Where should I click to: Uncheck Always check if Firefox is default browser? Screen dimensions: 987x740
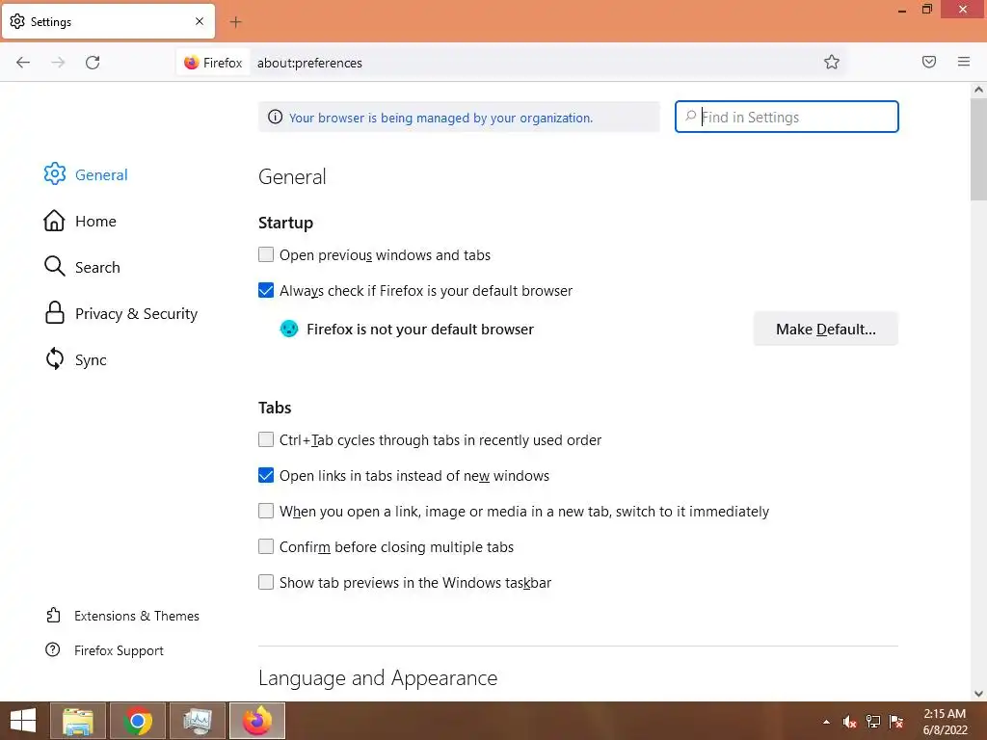(266, 290)
